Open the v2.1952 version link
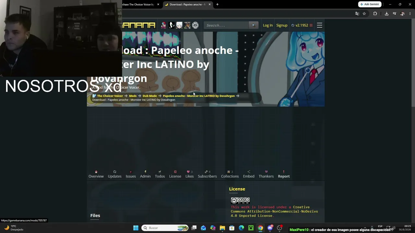Screen dimensions: 415x233 (302, 25)
